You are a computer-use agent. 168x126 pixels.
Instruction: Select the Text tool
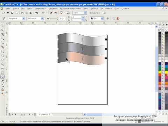click(x=2, y=68)
